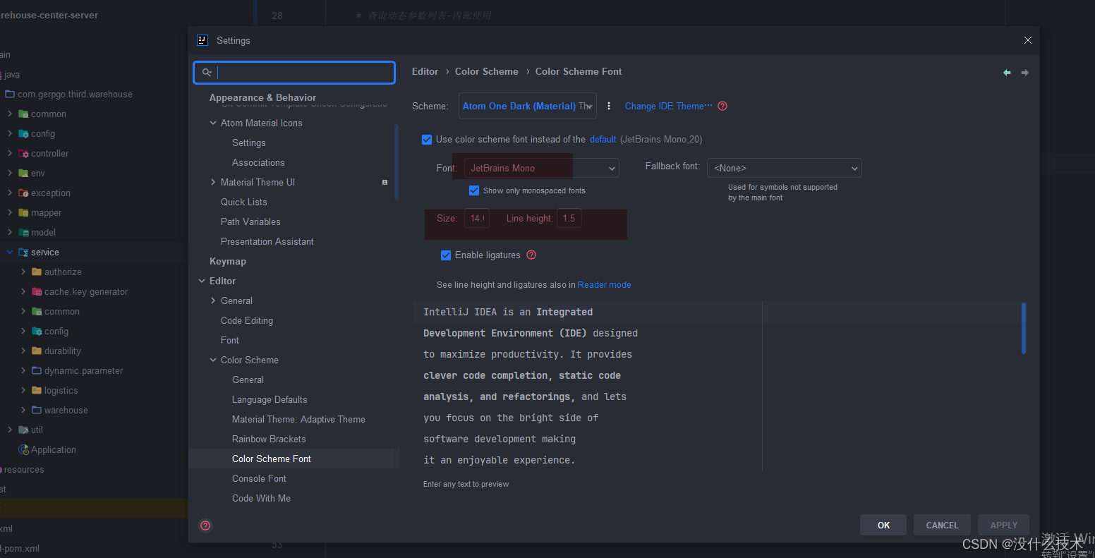Select Rainbow Brackets color scheme page
Viewport: 1095px width, 558px height.
click(x=269, y=439)
